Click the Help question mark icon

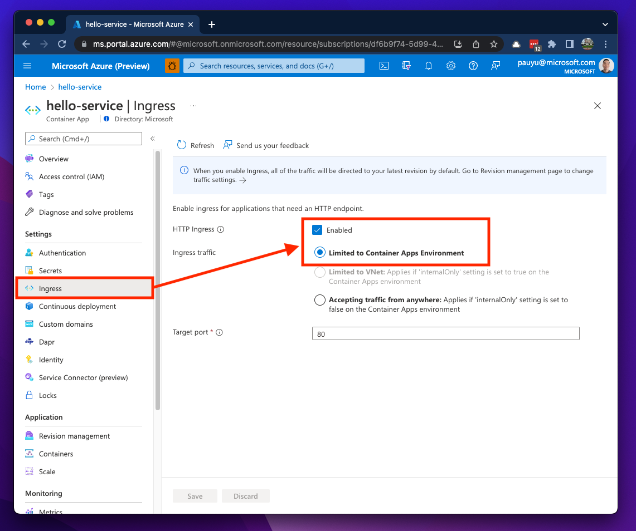click(473, 66)
